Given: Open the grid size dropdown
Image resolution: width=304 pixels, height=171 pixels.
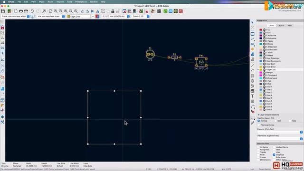Looking at the screenshot, I should 128,17.
